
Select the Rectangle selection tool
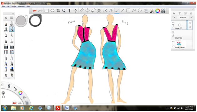click(x=46, y=11)
